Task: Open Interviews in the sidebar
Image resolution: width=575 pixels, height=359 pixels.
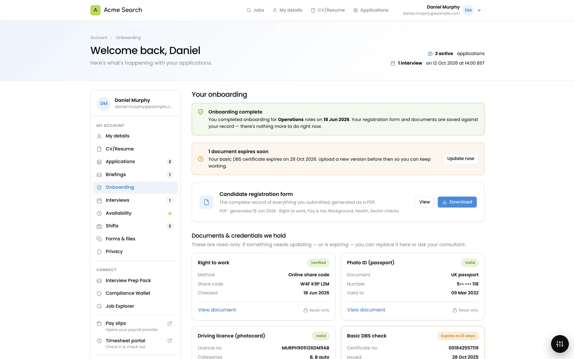Action: coord(135,200)
